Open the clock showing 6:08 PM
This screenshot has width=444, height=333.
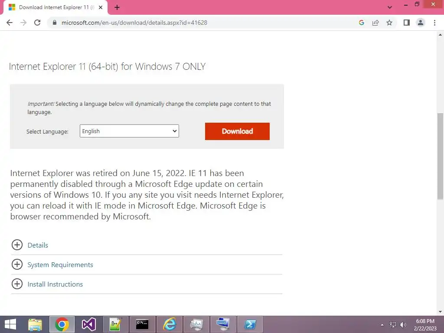(x=425, y=325)
